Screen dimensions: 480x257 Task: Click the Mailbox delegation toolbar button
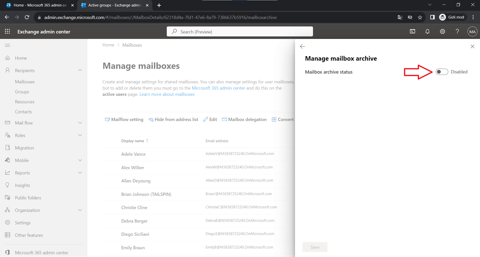click(244, 120)
